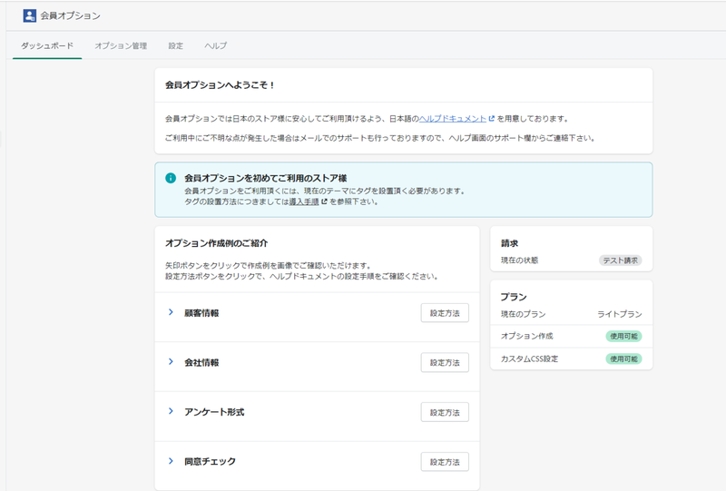The height and width of the screenshot is (491, 726).
Task: Follow the 導入手順 link
Action: coord(304,201)
